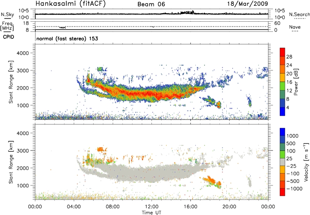The width and height of the screenshot is (310, 215).
Task: Click 'normal (fast stereo) 153' text
Action: click(67, 38)
